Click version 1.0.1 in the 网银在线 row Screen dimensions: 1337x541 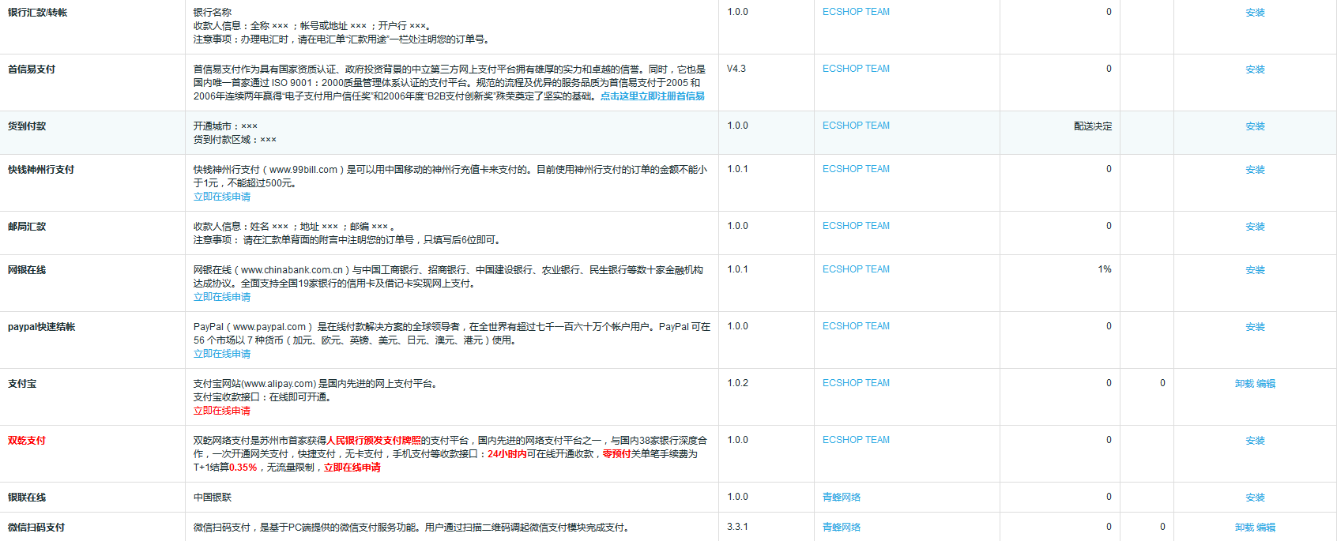tap(737, 269)
